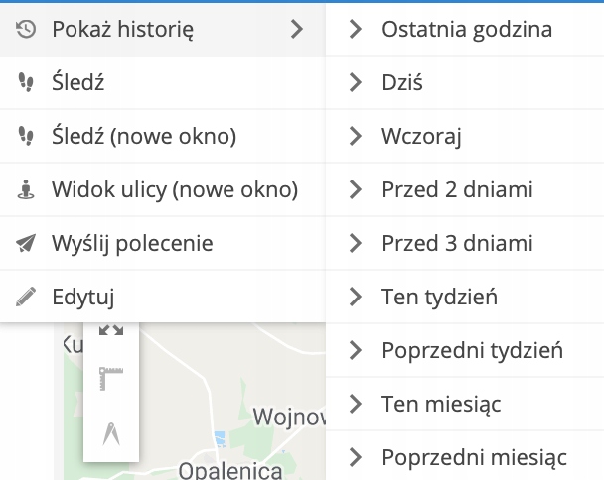Click footprints icon beside Śledź
Screen dimensions: 604x480
click(26, 82)
